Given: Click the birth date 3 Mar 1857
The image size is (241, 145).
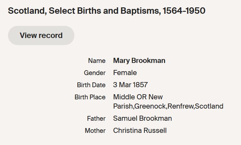Looking at the screenshot, I should (x=130, y=85).
